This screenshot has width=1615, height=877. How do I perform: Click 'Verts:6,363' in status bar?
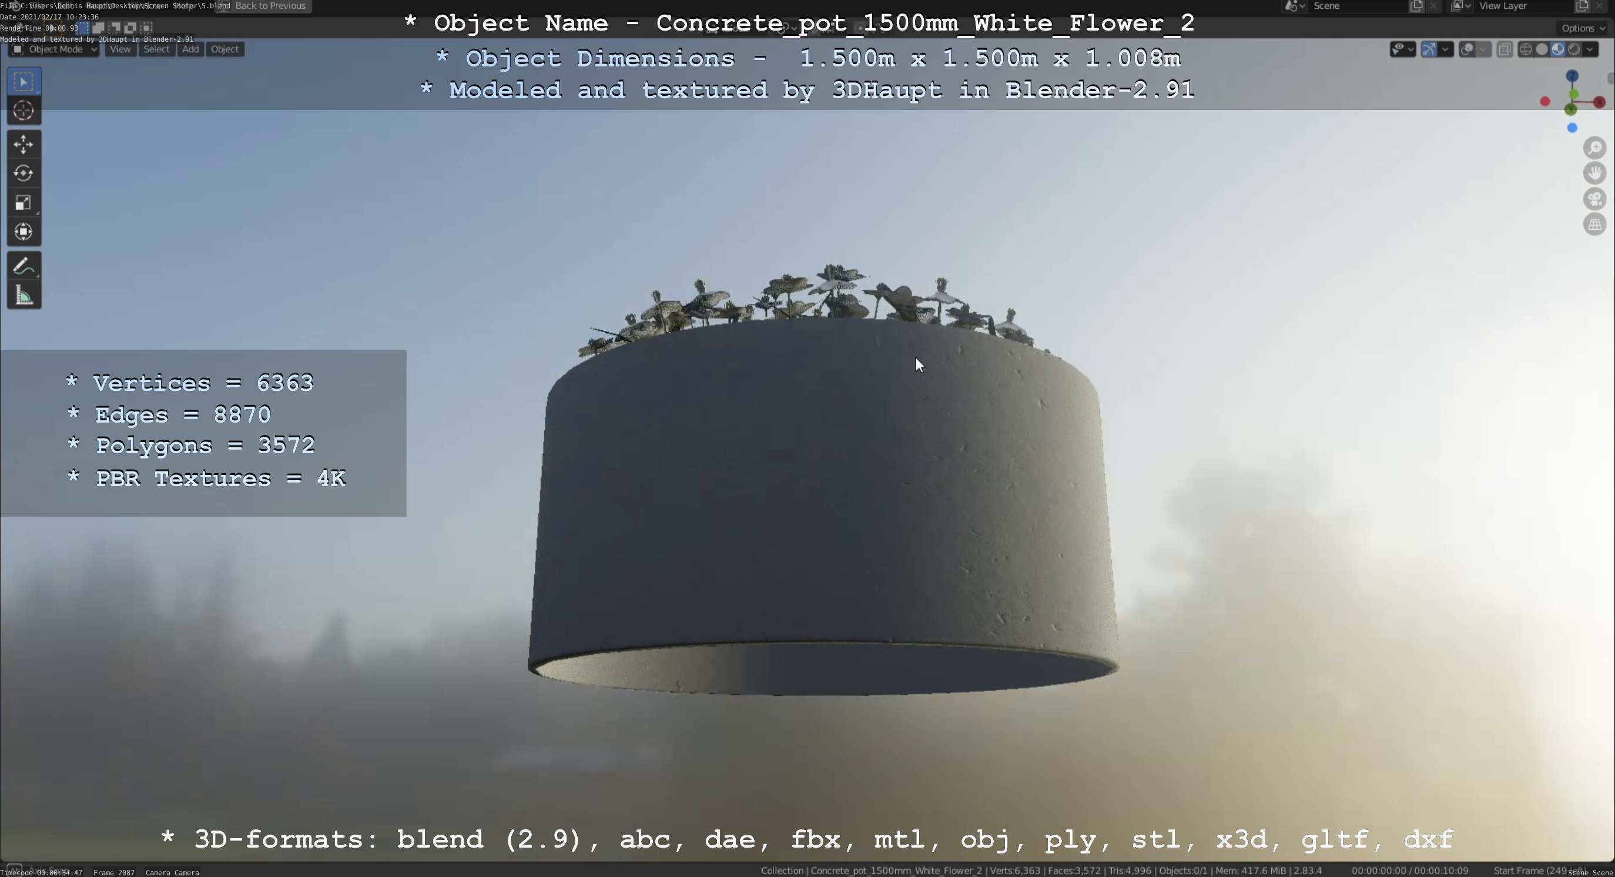coord(1014,871)
